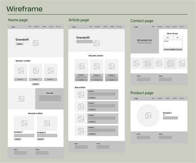Click the Logo in the Contact page header
The width and height of the screenshot is (196, 163).
136,27
